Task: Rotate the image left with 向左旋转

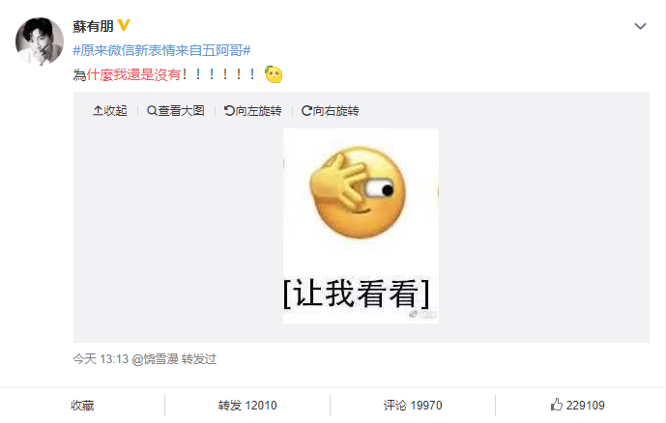Action: point(252,111)
